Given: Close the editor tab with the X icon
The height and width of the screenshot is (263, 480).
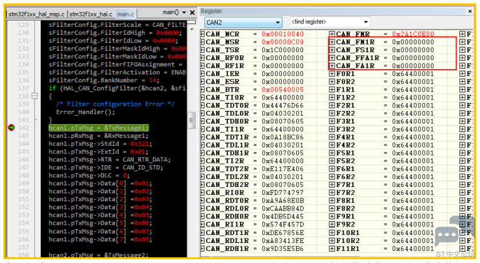Looking at the screenshot, I should tap(192, 13).
